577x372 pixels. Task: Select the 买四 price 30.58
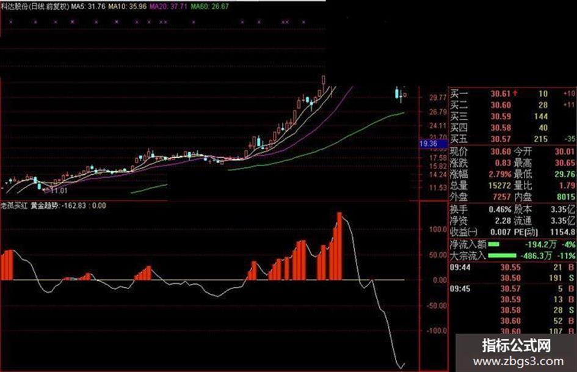(501, 128)
